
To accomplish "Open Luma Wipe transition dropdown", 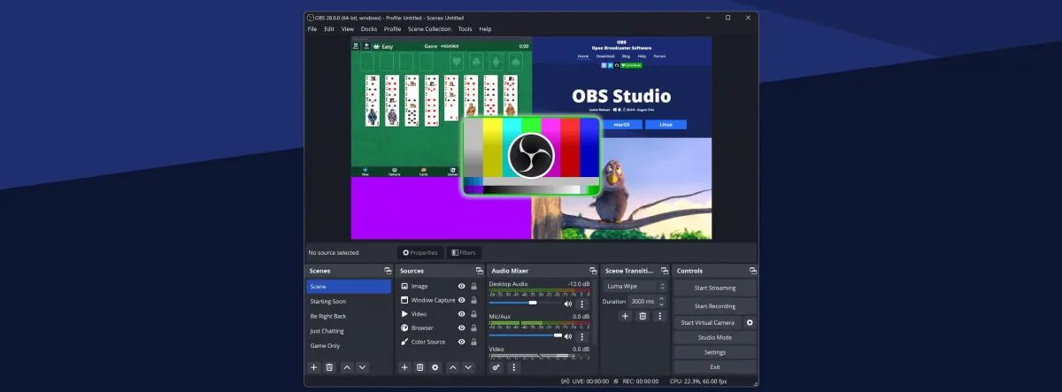I will tap(635, 287).
